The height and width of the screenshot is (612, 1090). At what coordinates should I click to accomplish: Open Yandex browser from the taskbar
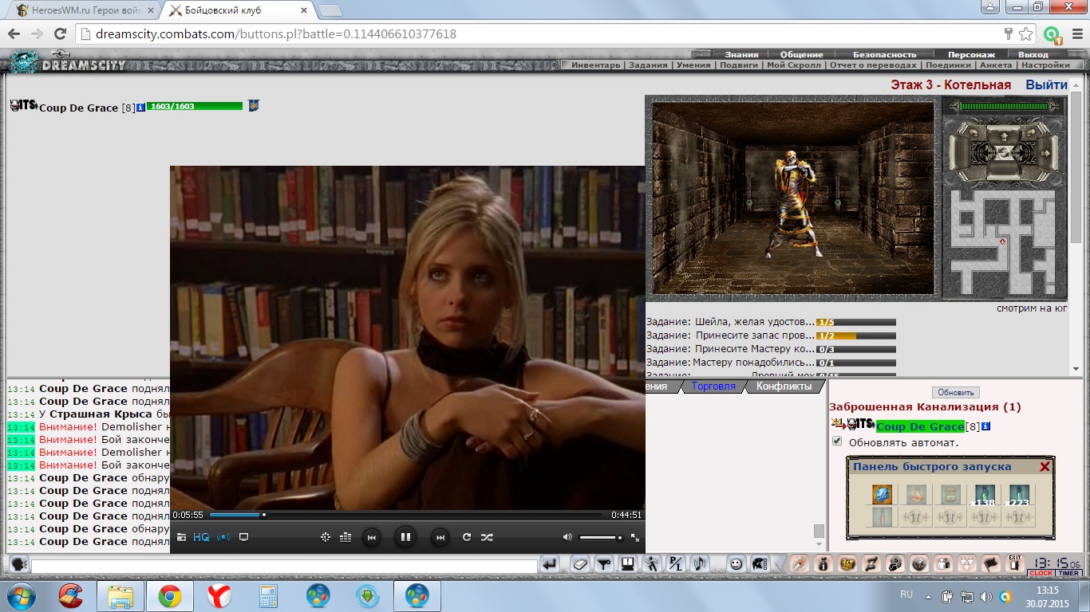point(219,595)
